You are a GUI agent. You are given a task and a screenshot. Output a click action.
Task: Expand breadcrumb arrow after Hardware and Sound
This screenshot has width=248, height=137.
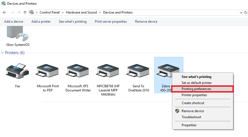(x=100, y=12)
